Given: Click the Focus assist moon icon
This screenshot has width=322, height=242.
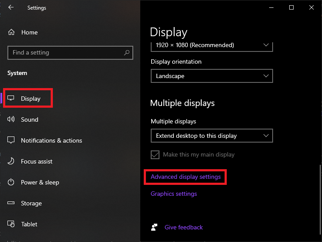Looking at the screenshot, I should point(11,161).
